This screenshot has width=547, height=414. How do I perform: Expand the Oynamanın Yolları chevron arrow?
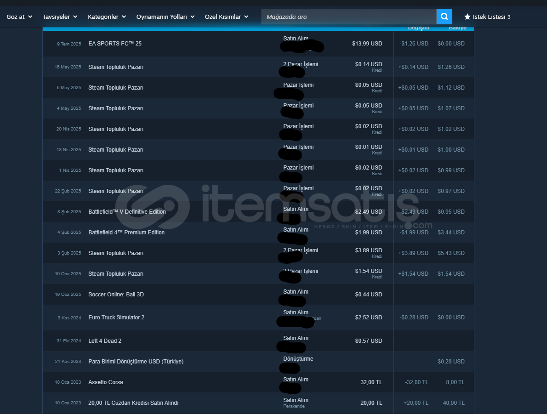192,17
